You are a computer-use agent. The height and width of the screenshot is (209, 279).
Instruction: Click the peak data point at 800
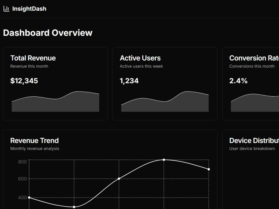[x=164, y=160]
